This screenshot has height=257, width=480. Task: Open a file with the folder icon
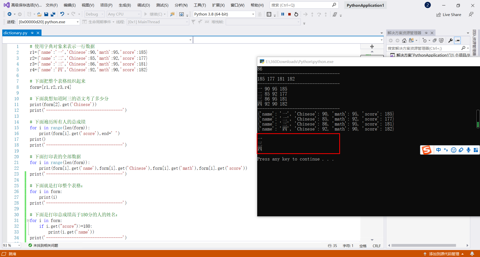pyautogui.click(x=39, y=14)
